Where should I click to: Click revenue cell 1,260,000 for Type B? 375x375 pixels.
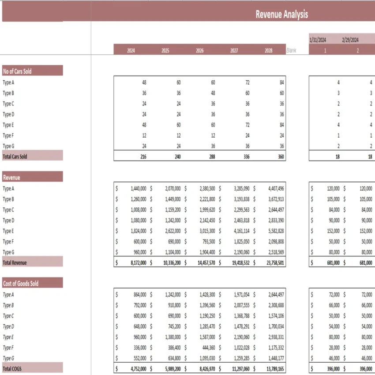tap(139, 199)
